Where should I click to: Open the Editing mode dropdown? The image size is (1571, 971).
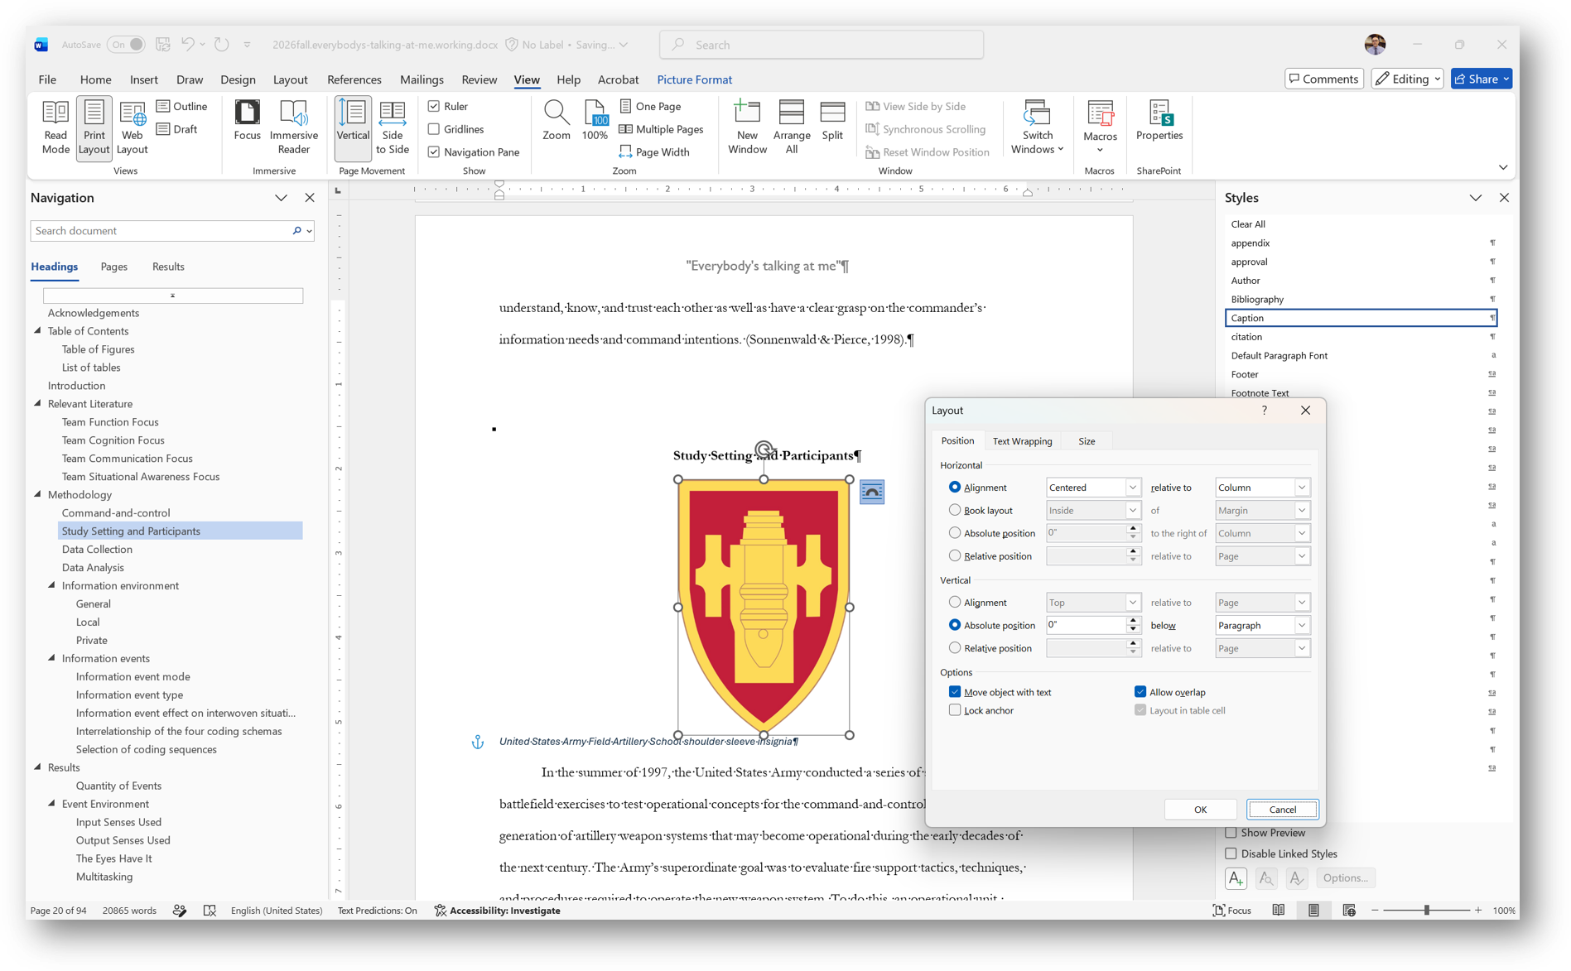tap(1407, 79)
